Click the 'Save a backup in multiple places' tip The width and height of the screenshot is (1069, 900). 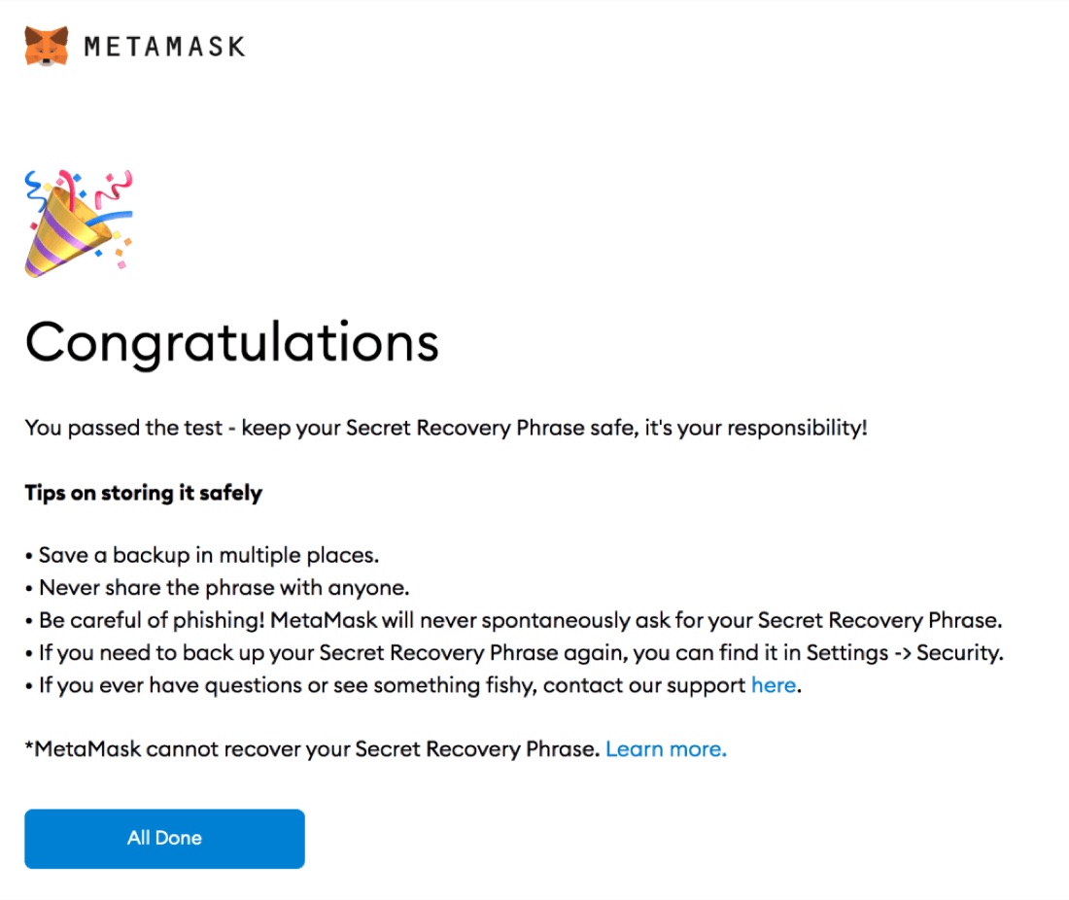[x=208, y=556]
